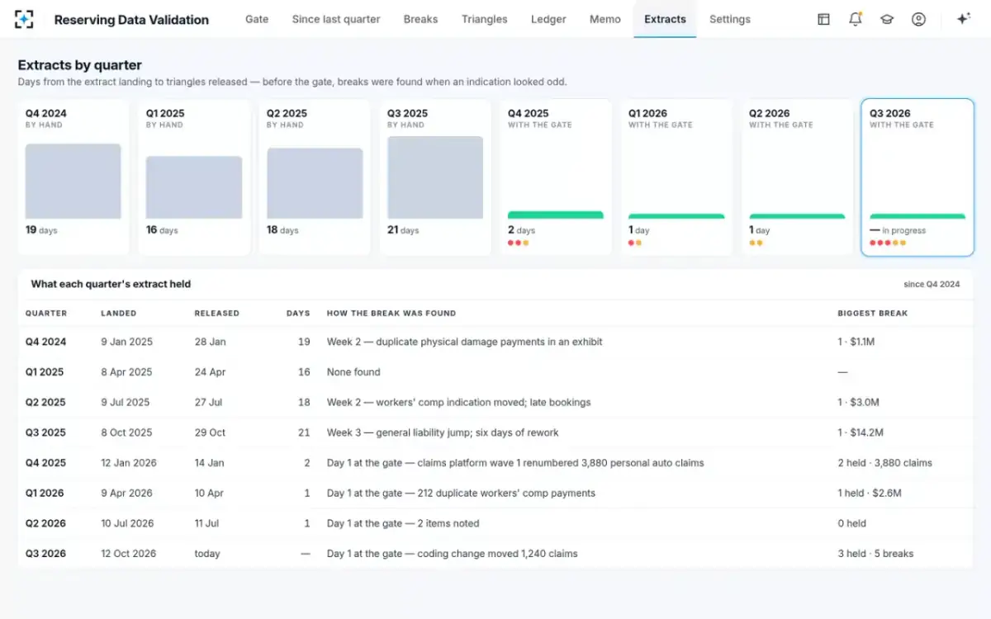The width and height of the screenshot is (991, 619).
Task: Open the Memo tab
Action: pos(605,19)
